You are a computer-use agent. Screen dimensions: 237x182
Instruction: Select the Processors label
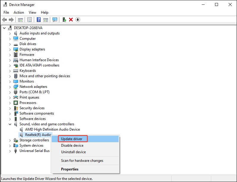point(28,103)
